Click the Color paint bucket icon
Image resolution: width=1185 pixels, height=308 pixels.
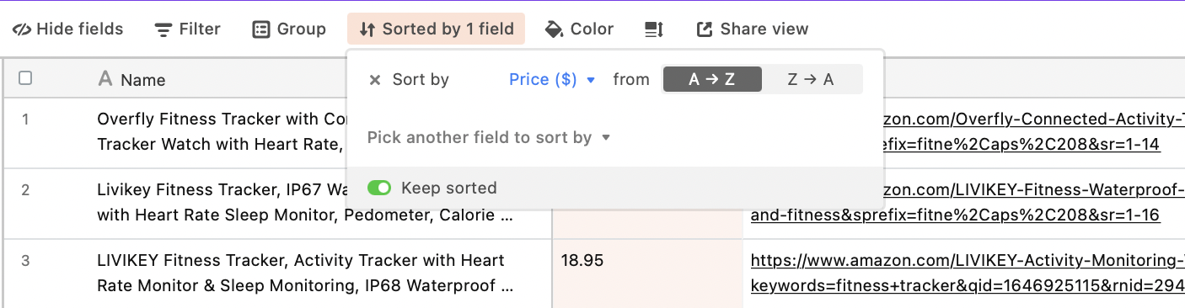(x=554, y=29)
